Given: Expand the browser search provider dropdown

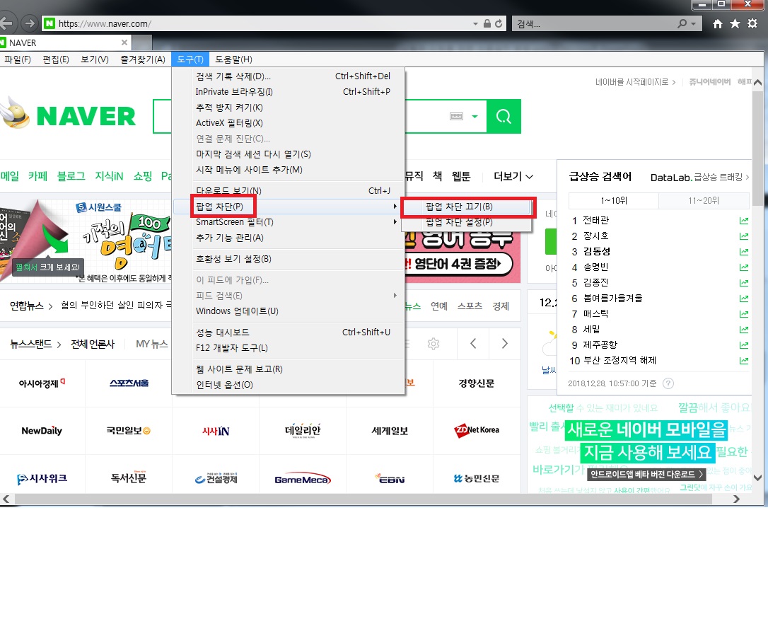Looking at the screenshot, I should (x=693, y=23).
